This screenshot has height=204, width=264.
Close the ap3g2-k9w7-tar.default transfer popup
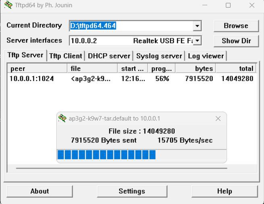pos(218,119)
